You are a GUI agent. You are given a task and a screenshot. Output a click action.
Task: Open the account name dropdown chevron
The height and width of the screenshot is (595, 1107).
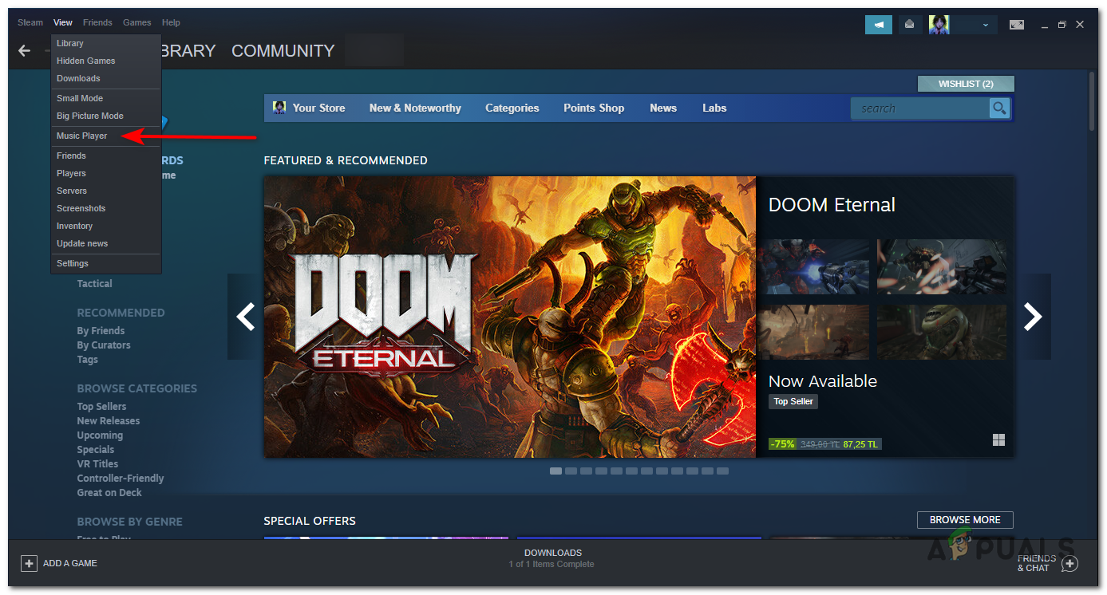[985, 25]
